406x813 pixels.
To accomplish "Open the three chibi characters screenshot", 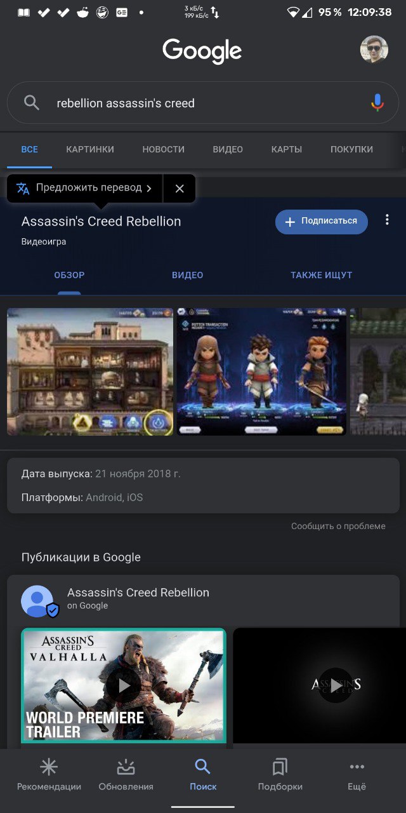I will coord(261,372).
